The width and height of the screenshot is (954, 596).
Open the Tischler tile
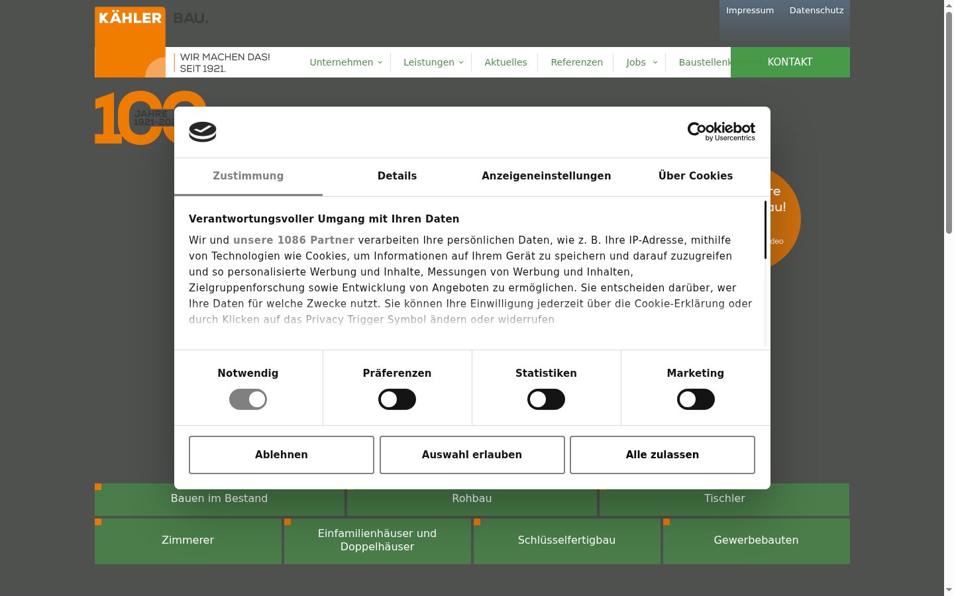pyautogui.click(x=724, y=499)
